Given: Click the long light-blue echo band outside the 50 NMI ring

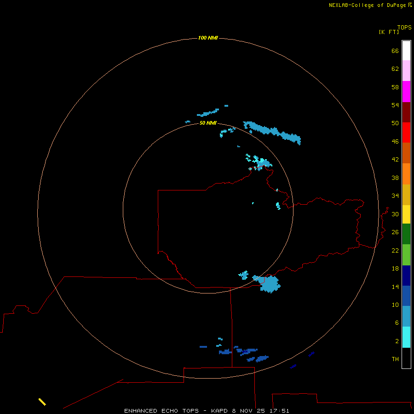Looking at the screenshot, I should 272,133.
